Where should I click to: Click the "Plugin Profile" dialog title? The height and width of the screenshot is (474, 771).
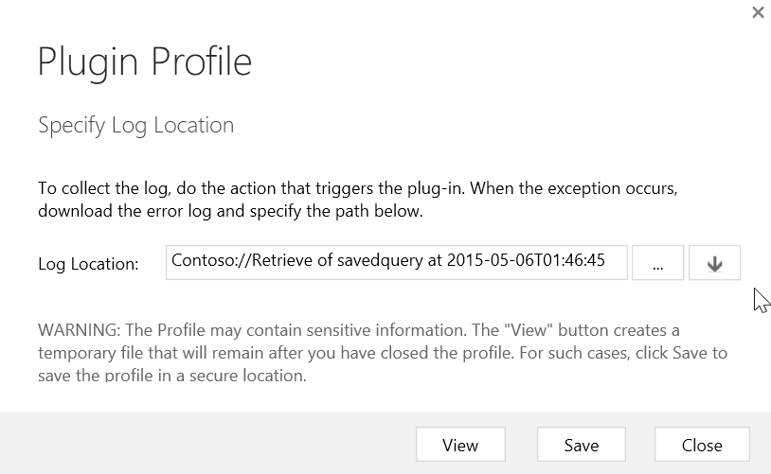tap(145, 61)
